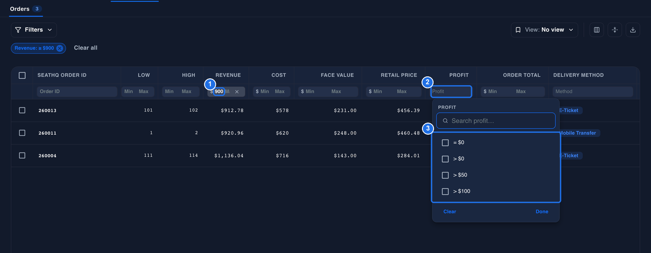Open the View: No view dropdown
This screenshot has width=651, height=253.
click(545, 30)
